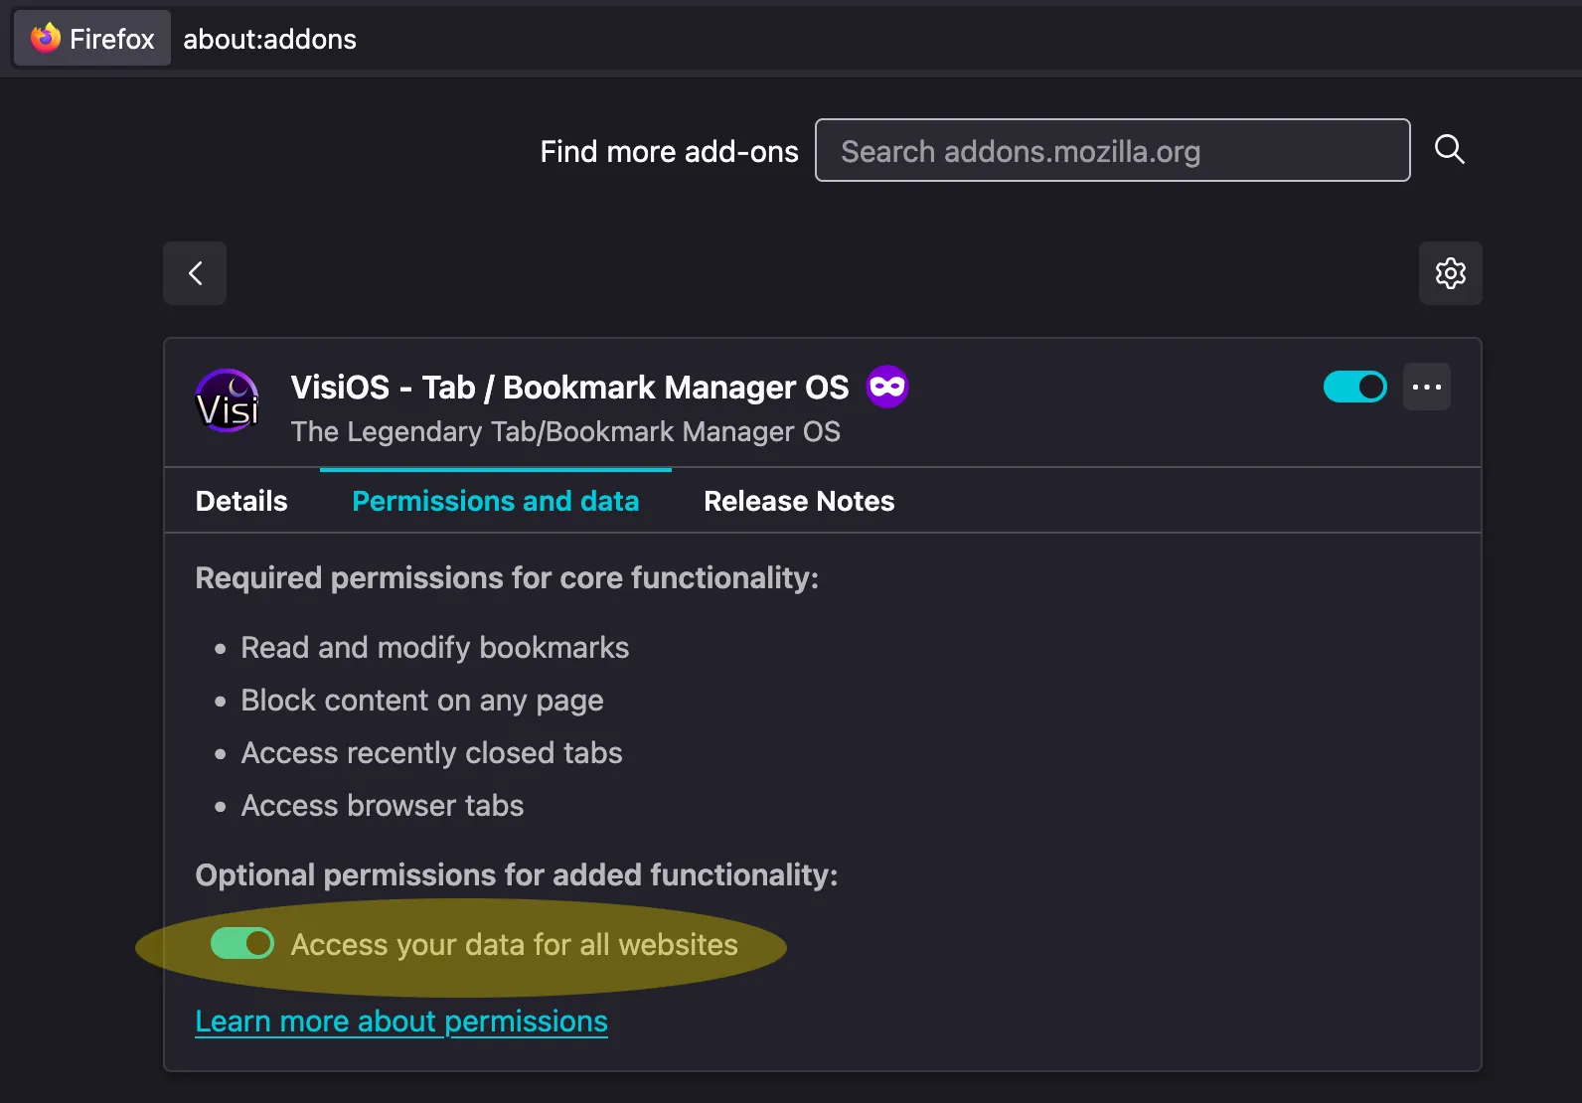Image resolution: width=1582 pixels, height=1103 pixels.
Task: Click 'Find more add-ons' label
Action: (x=669, y=151)
